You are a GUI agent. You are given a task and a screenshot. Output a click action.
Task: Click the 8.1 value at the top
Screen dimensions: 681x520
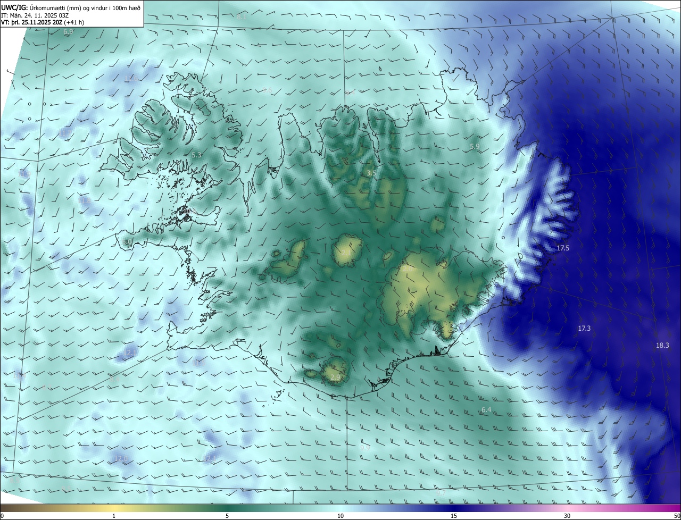(x=242, y=17)
